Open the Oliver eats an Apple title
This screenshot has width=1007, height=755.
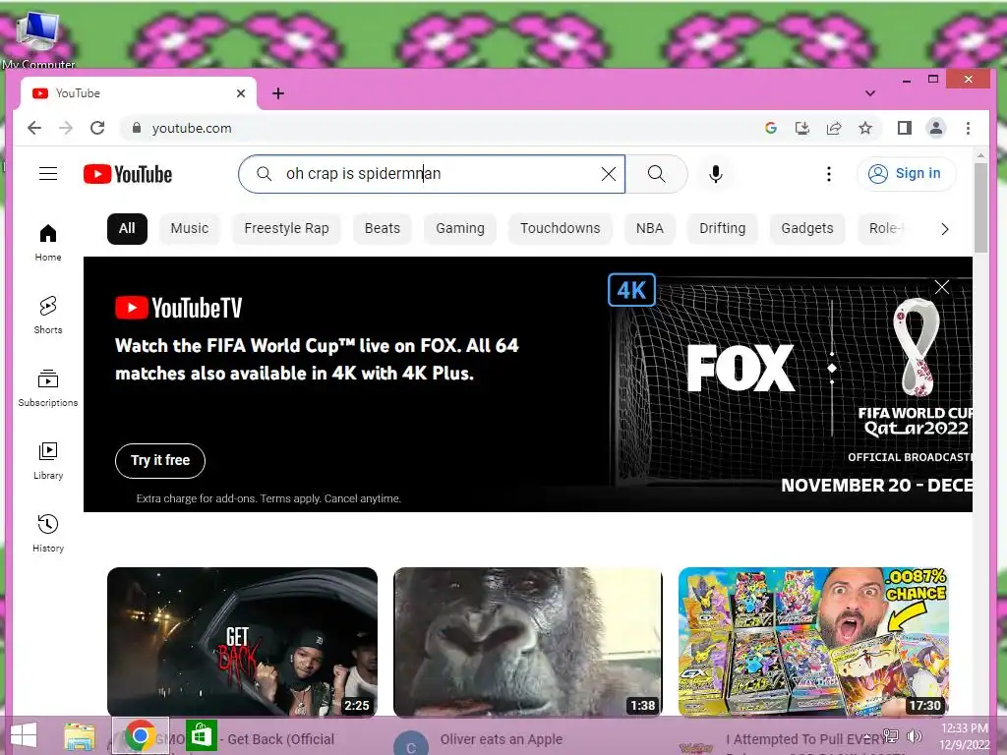coord(501,739)
